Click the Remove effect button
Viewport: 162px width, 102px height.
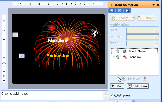click(x=147, y=18)
